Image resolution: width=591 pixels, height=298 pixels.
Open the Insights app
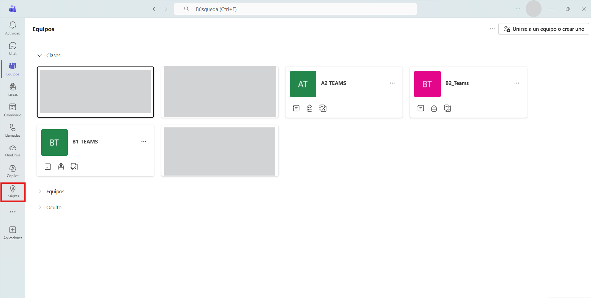(13, 192)
